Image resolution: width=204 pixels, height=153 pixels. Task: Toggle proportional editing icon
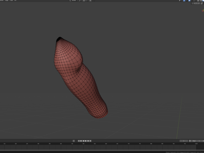point(90,0)
